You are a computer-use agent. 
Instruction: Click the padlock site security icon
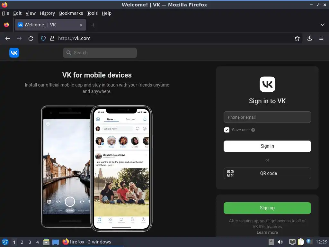point(52,38)
